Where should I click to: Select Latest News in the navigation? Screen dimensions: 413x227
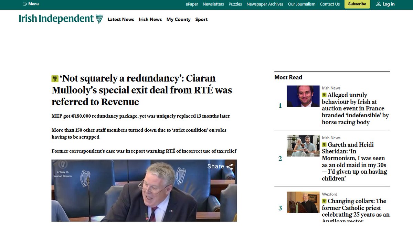(121, 19)
